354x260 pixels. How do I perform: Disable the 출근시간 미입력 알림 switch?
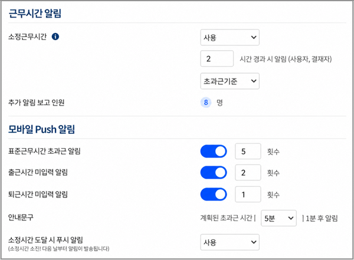(214, 173)
